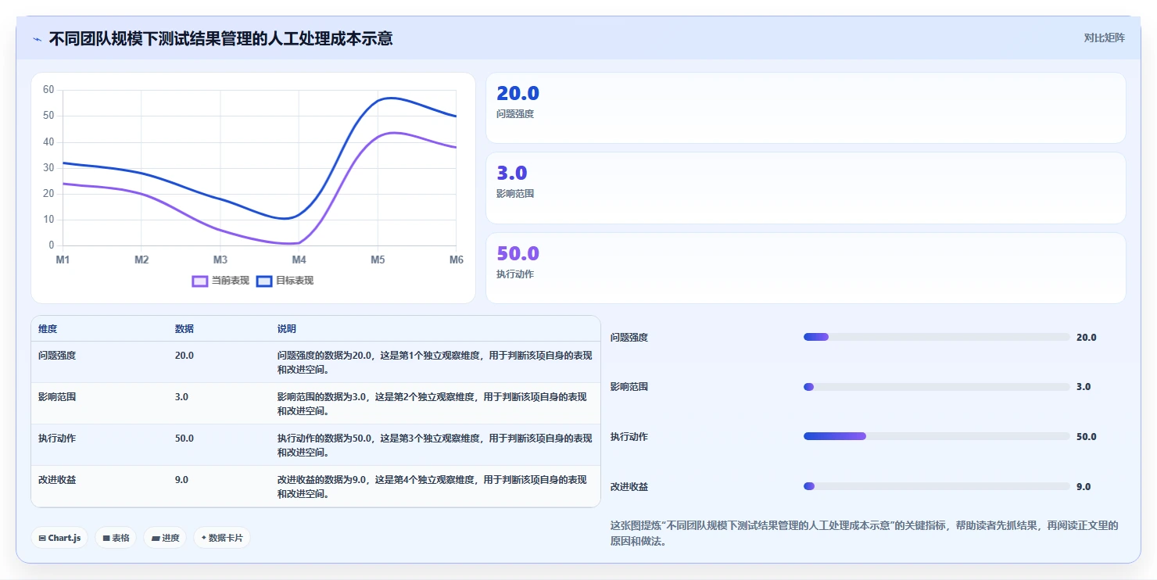Image resolution: width=1157 pixels, height=580 pixels.
Task: Click the 对比矩阵 label
Action: (x=1104, y=38)
